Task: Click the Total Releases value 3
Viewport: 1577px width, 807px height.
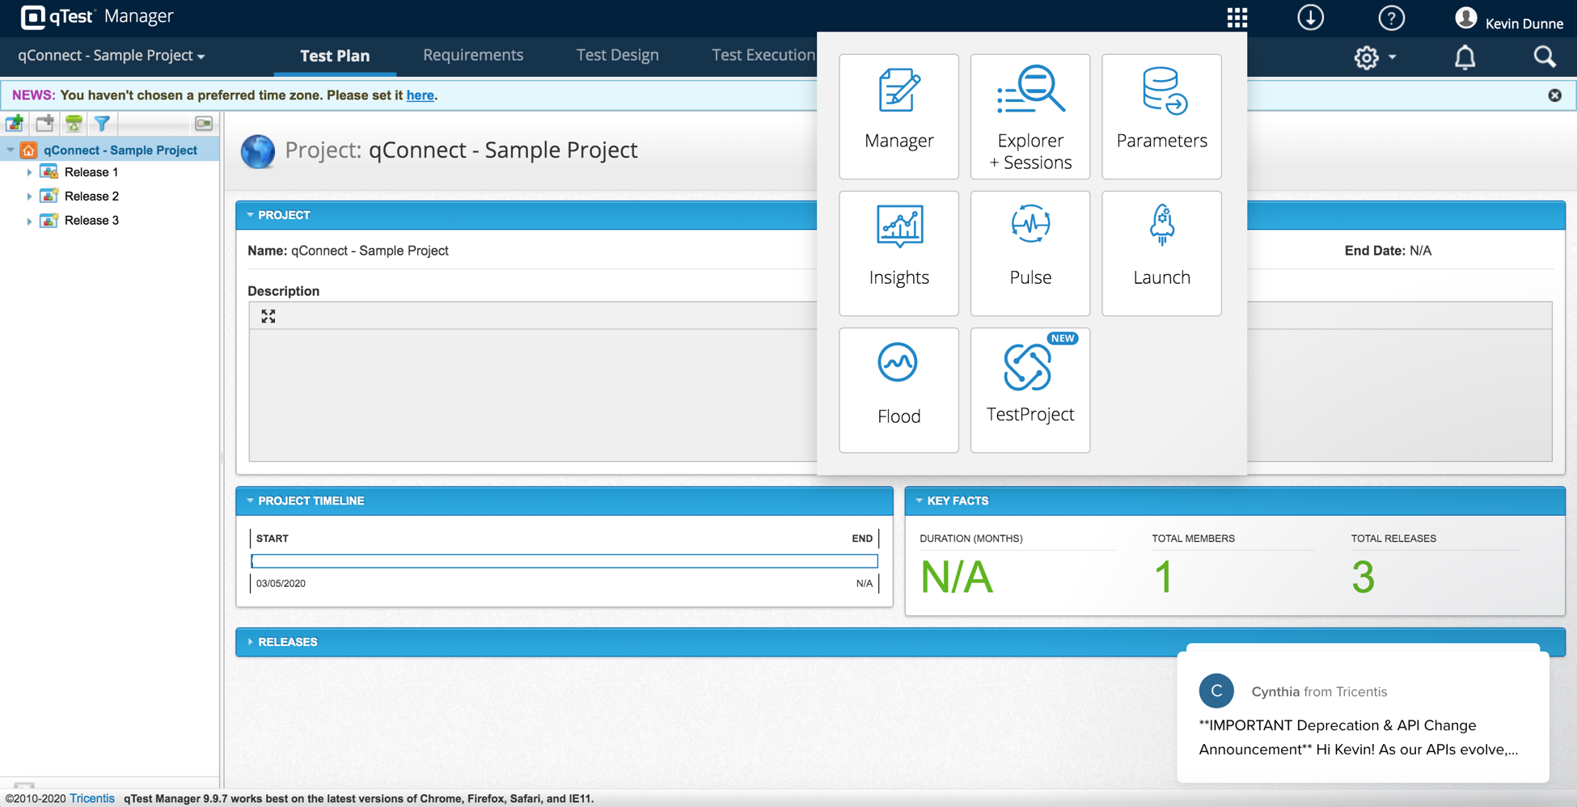Action: (x=1363, y=577)
